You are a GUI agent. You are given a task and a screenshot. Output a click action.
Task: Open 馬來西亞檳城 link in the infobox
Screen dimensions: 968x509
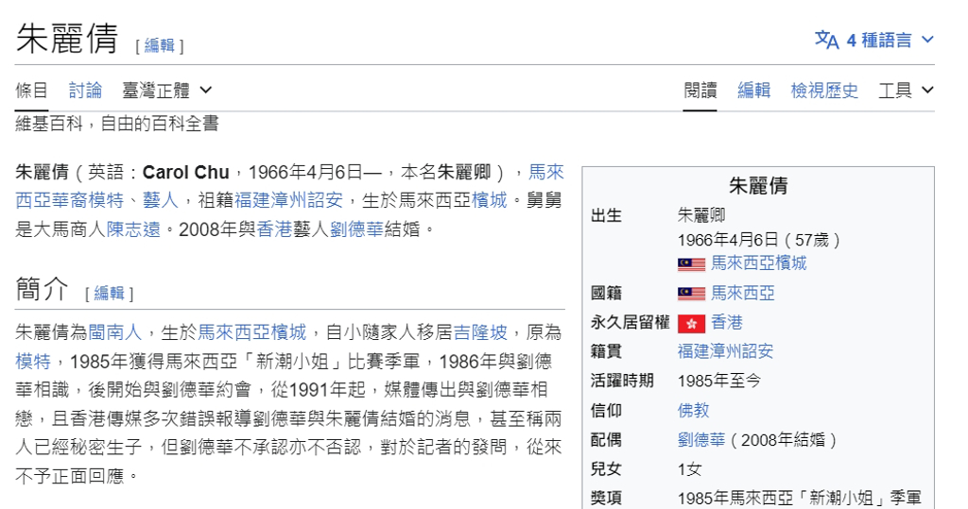tap(759, 263)
